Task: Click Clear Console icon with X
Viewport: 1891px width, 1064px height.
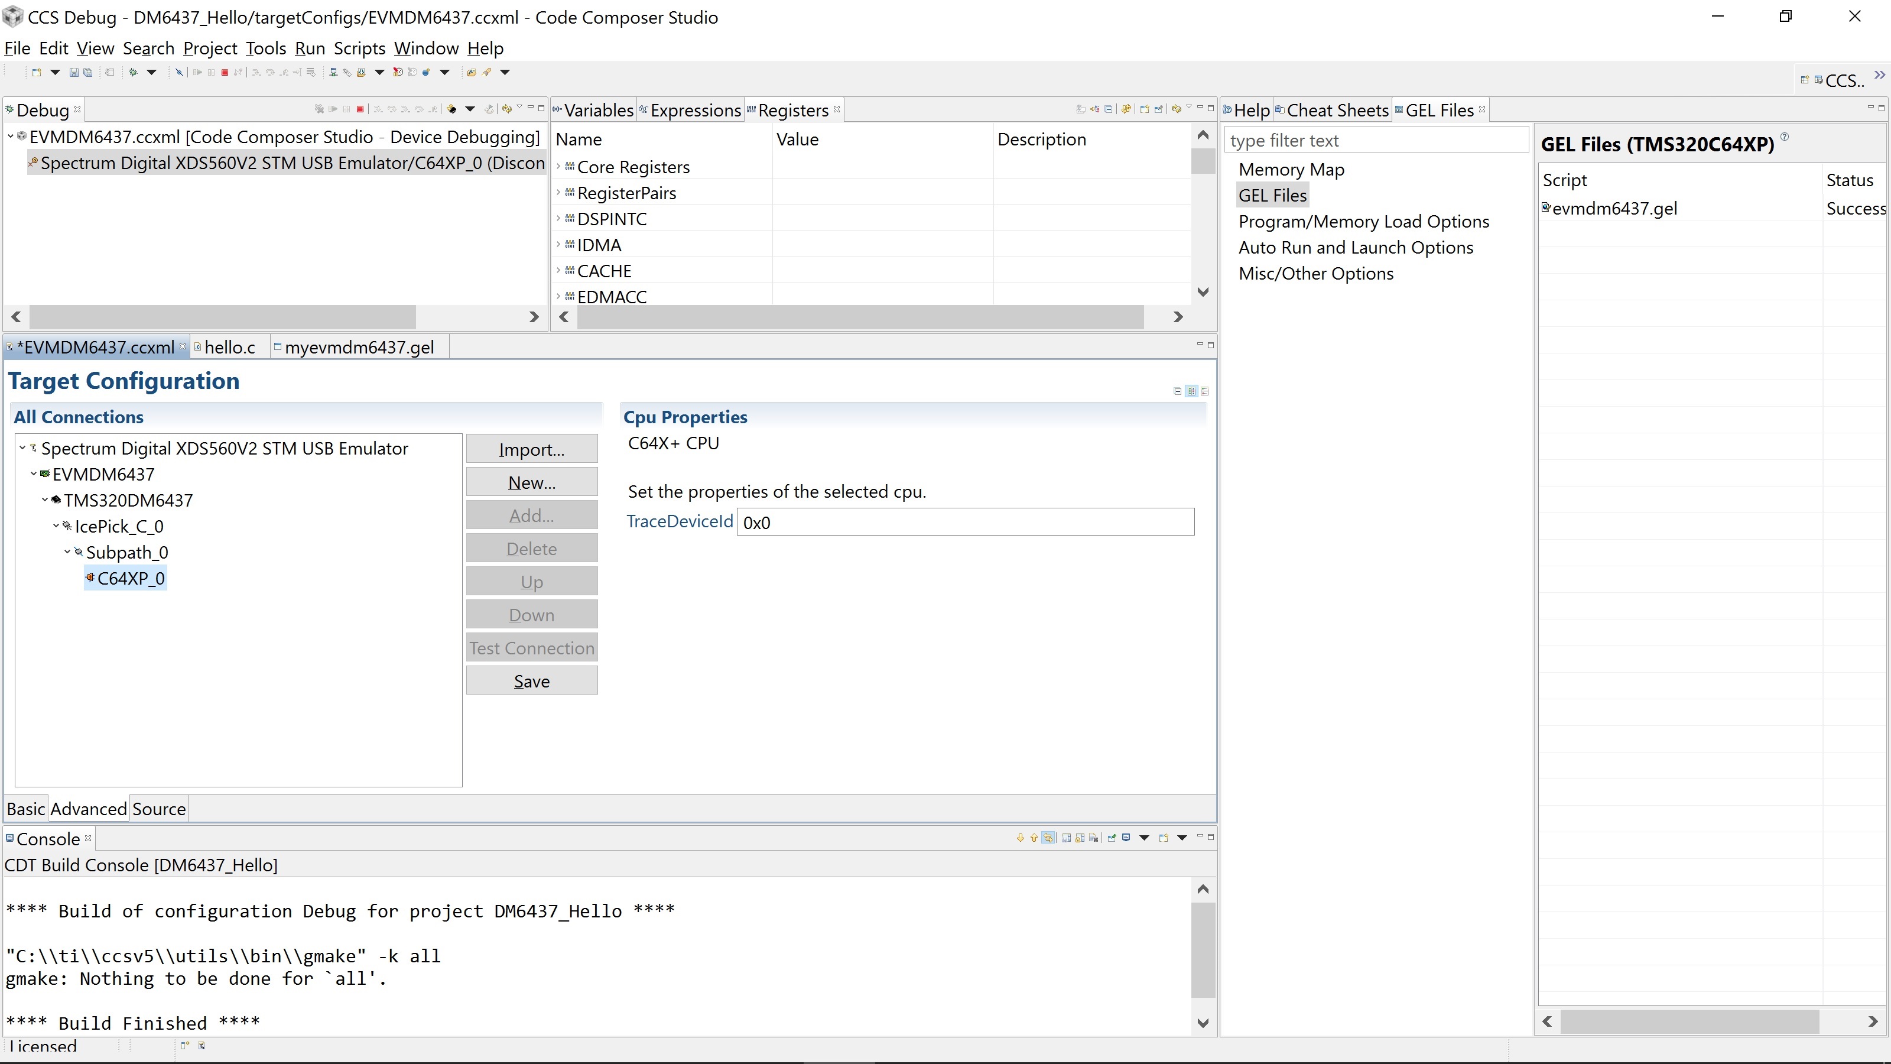Action: [1094, 838]
